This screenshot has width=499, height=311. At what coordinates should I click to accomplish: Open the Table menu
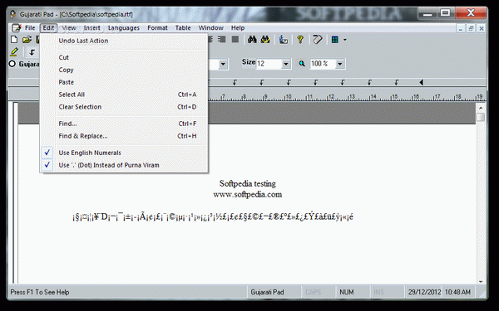click(x=183, y=28)
